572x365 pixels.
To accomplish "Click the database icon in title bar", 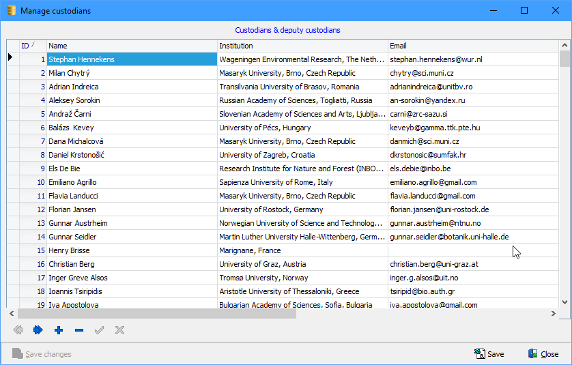I will (x=11, y=11).
